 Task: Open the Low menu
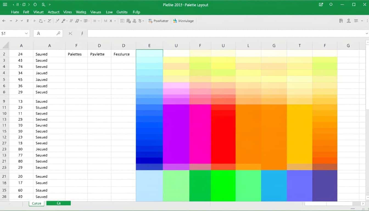[109, 12]
